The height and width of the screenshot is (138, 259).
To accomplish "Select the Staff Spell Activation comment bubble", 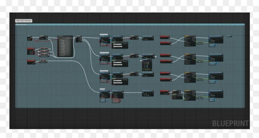I will tap(23, 21).
